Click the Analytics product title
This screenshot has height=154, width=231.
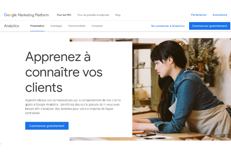12,26
